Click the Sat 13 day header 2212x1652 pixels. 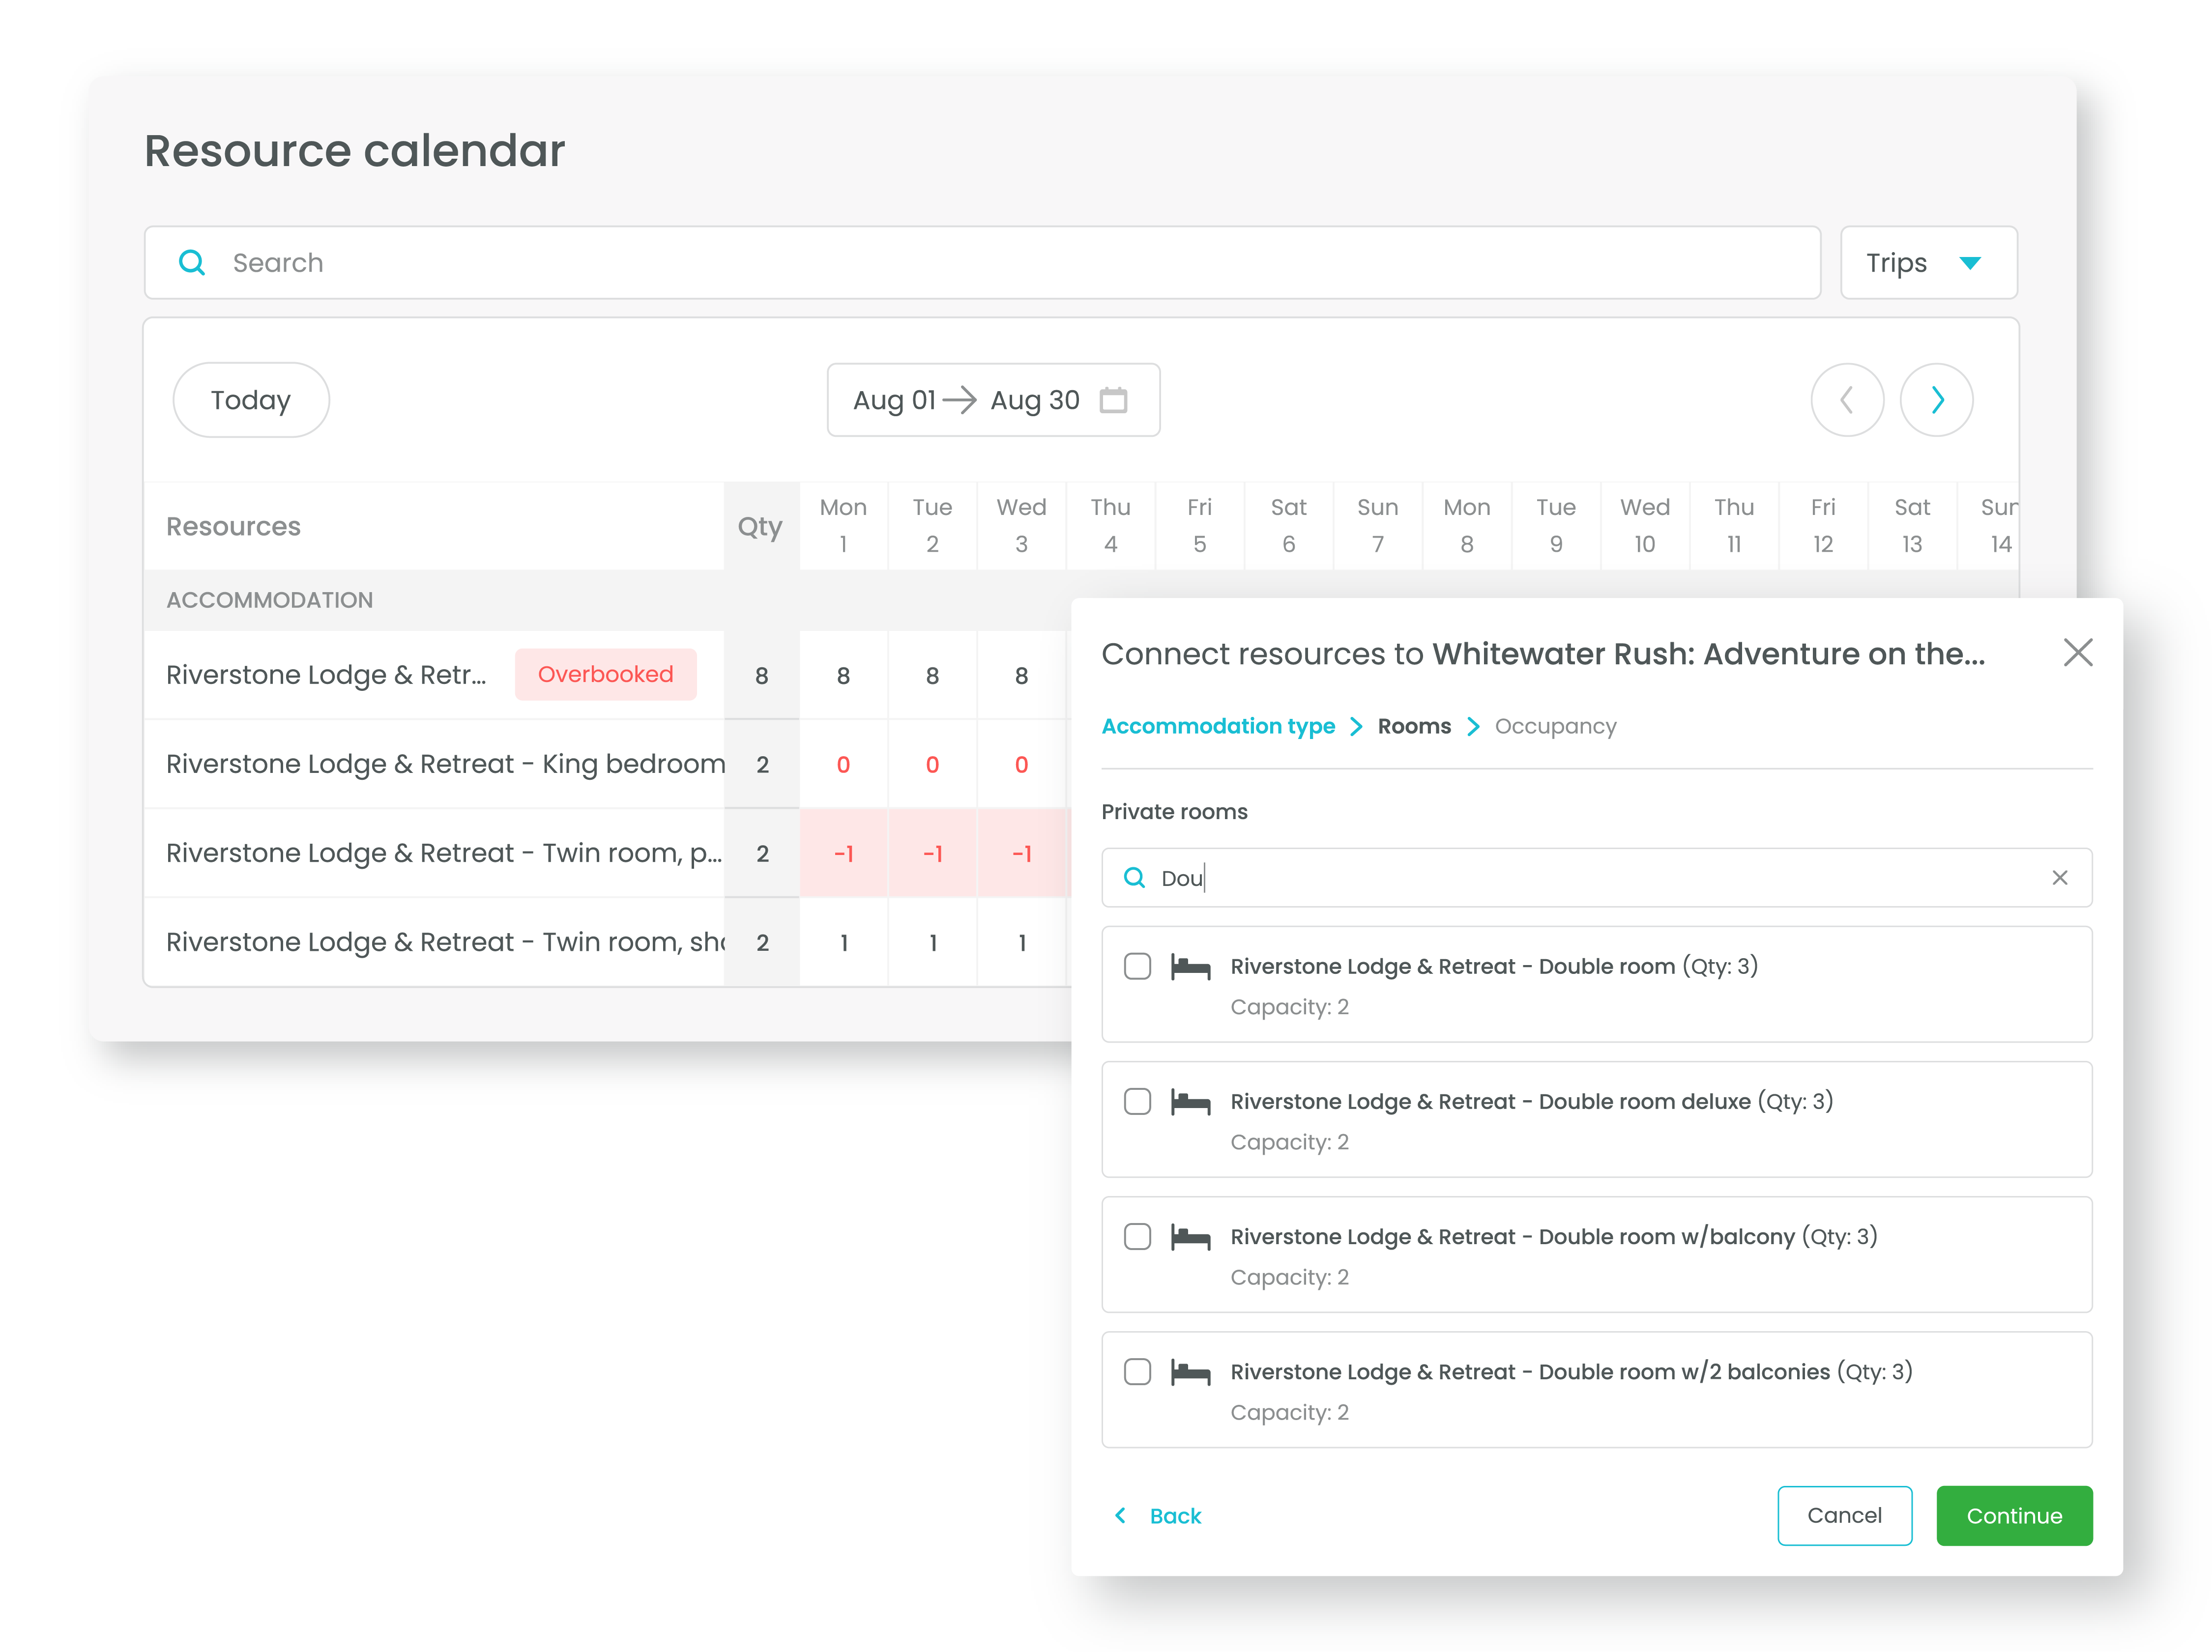click(1912, 527)
